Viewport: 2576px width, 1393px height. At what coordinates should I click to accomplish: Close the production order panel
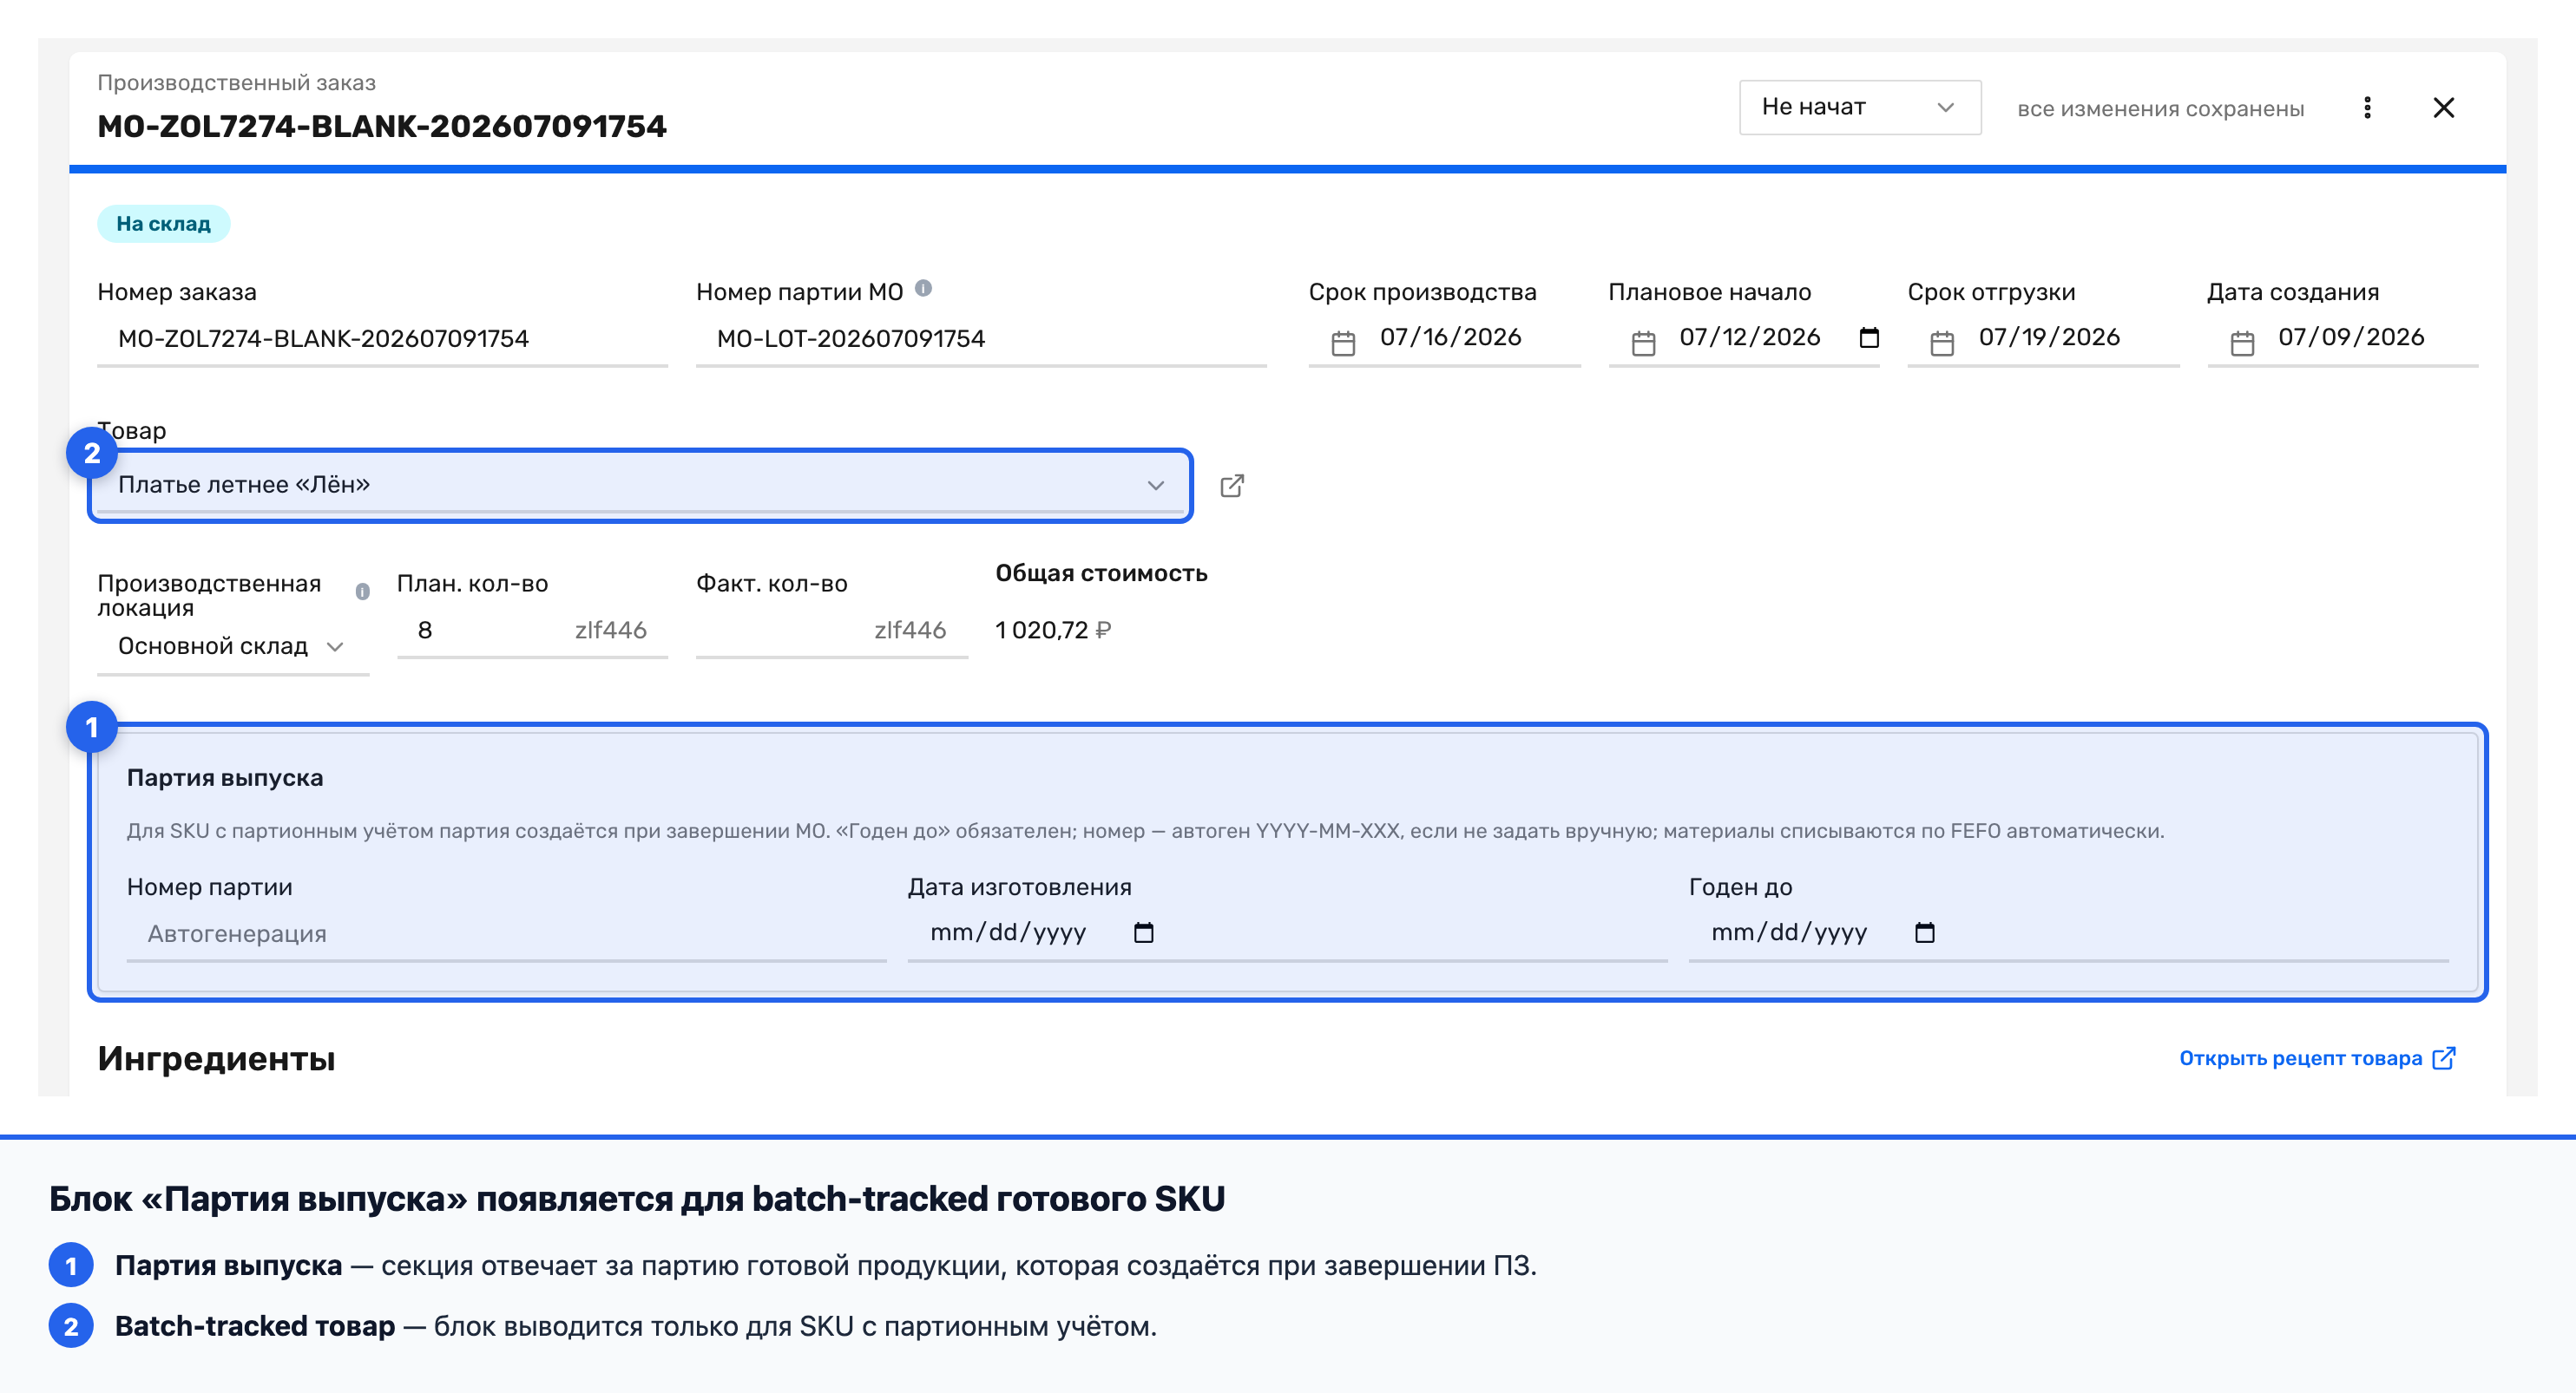(x=2443, y=107)
